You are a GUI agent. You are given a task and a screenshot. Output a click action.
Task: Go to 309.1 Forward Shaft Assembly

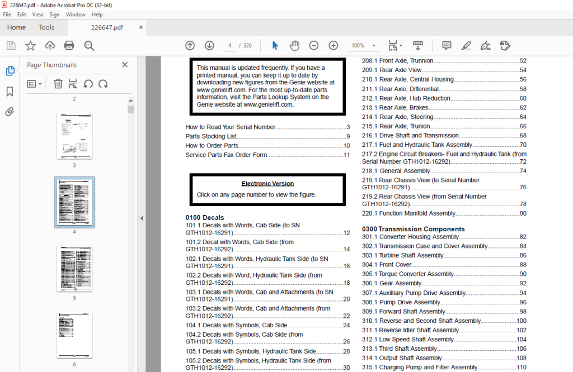pos(444,312)
